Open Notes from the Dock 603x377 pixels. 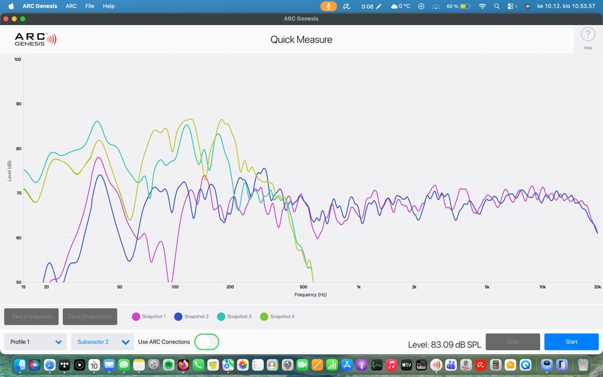(x=138, y=364)
